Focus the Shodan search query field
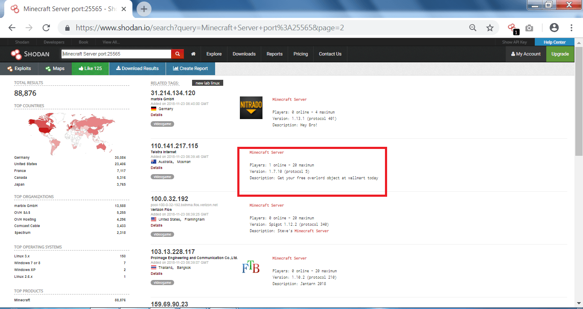The height and width of the screenshot is (309, 583). [117, 54]
